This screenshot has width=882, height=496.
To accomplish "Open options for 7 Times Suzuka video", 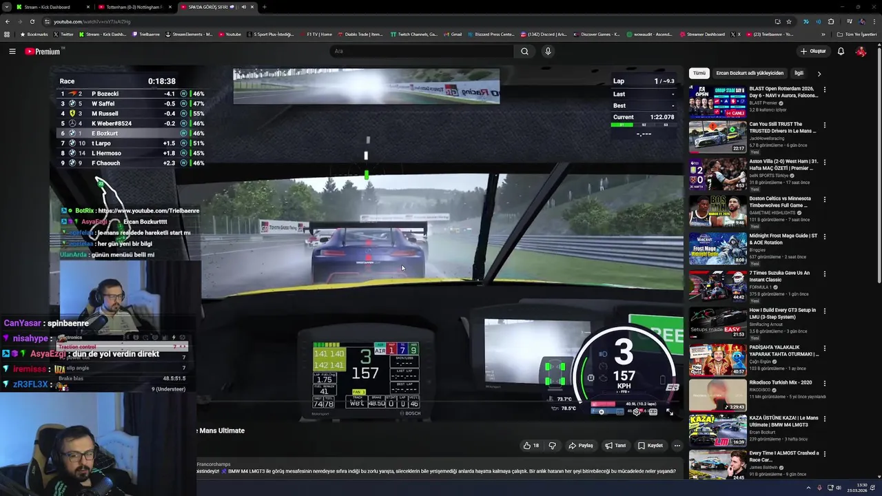I will pos(824,273).
